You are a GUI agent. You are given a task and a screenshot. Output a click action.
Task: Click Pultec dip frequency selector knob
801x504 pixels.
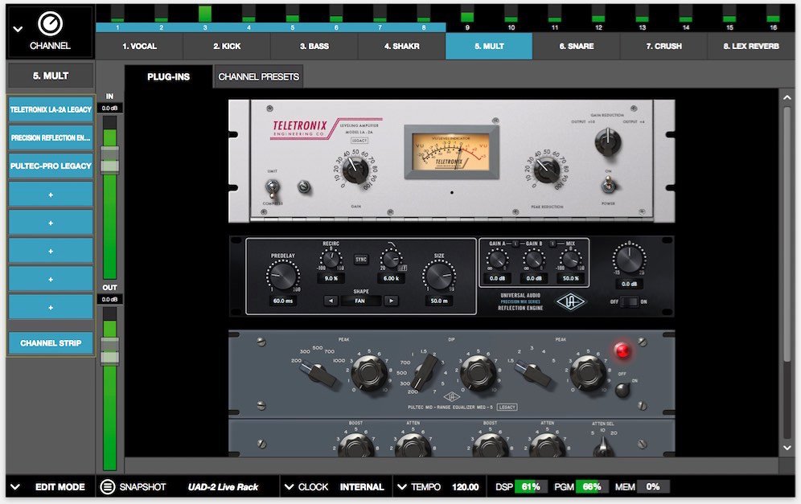coord(425,373)
